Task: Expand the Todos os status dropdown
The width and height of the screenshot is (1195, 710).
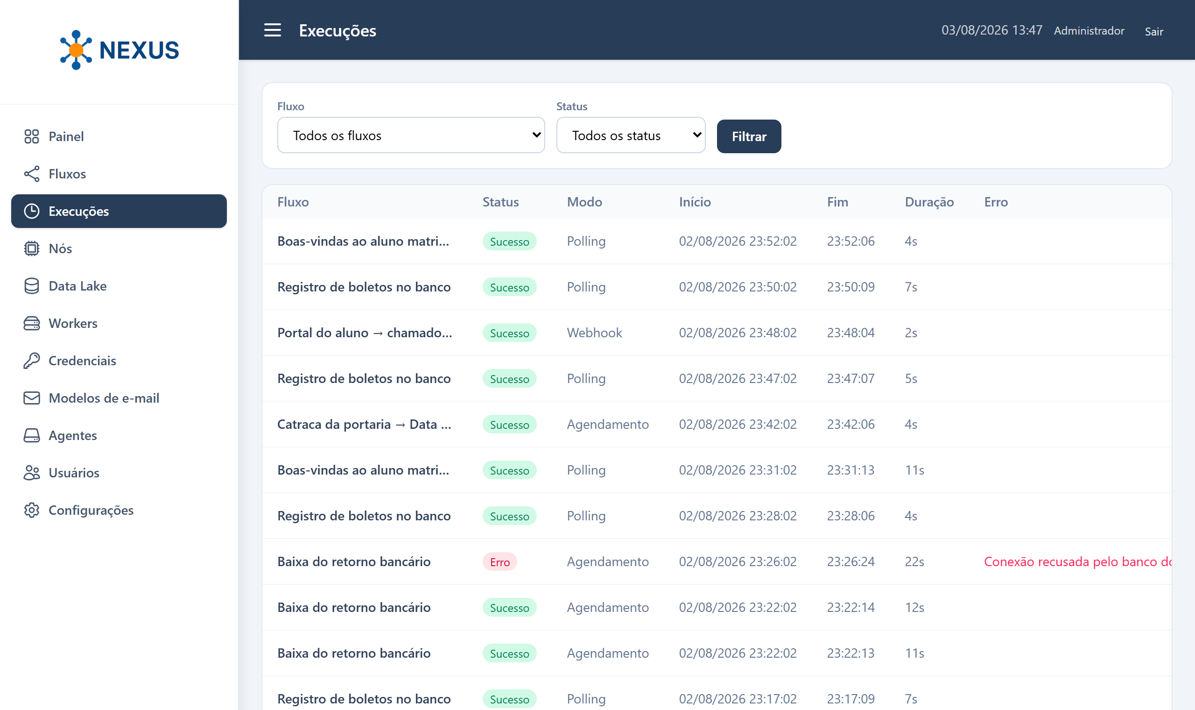Action: coord(631,135)
